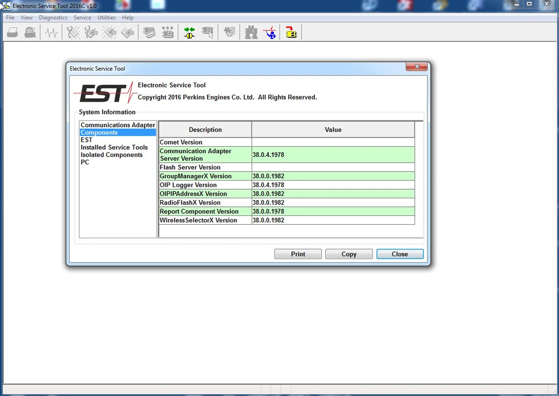Click the Copy button
The width and height of the screenshot is (559, 396).
[349, 254]
